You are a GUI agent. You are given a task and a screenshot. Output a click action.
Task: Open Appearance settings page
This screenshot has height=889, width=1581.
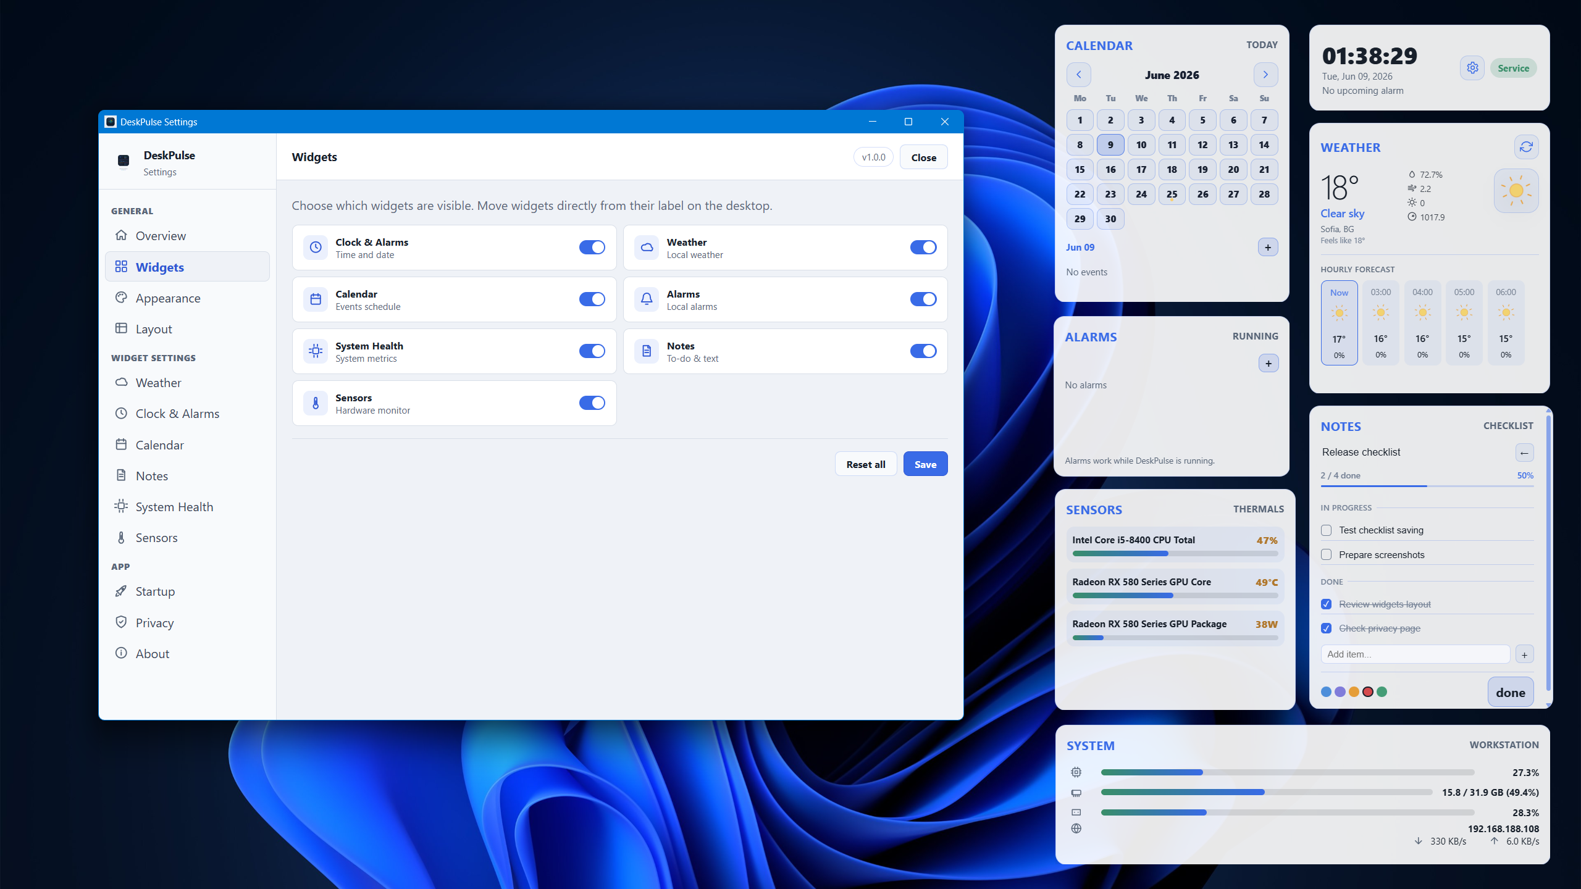pyautogui.click(x=187, y=298)
